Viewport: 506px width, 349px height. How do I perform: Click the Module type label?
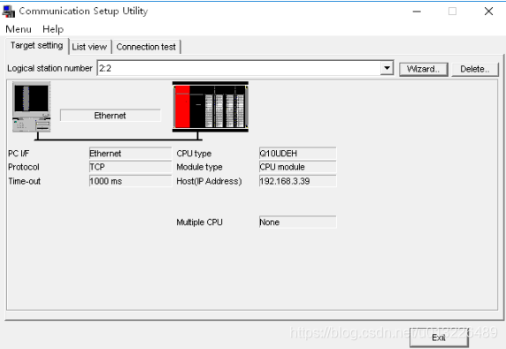[x=199, y=167]
